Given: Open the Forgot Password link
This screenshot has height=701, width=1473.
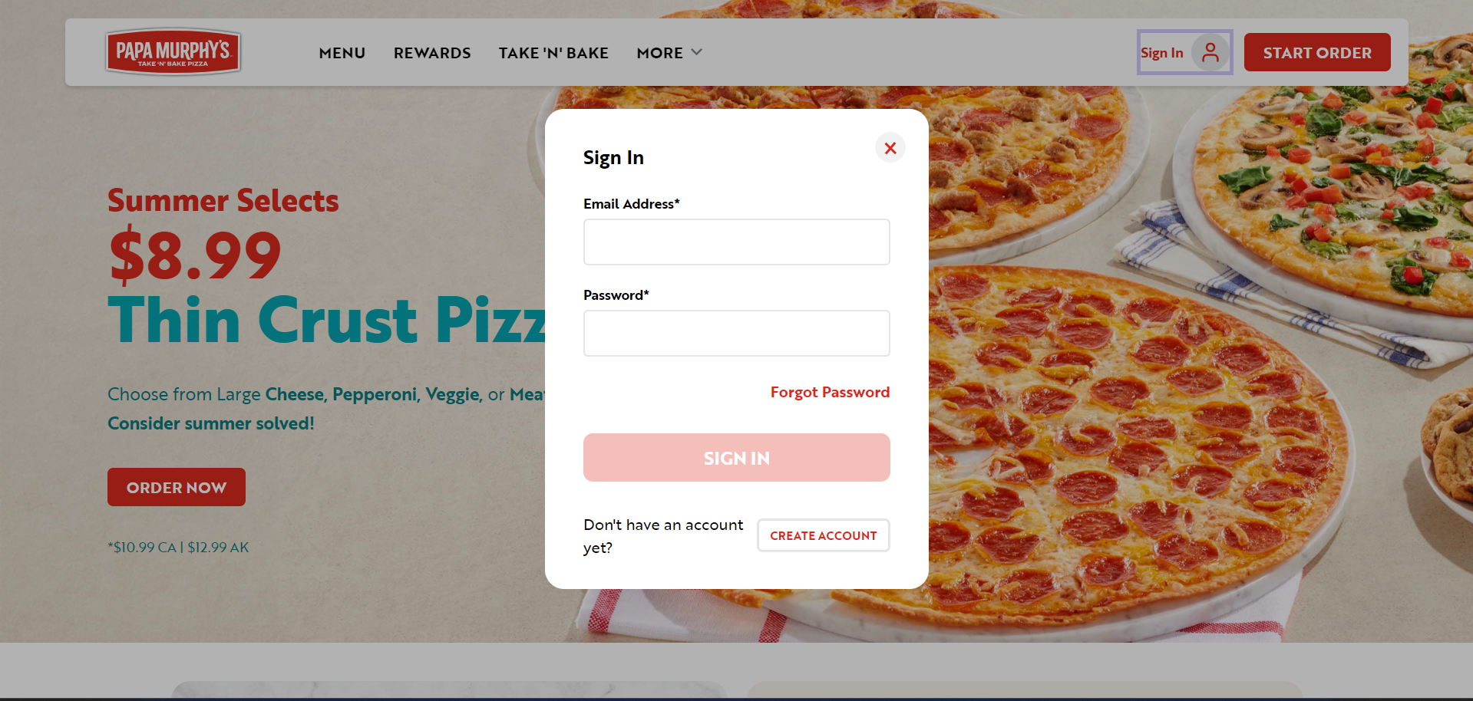Looking at the screenshot, I should (831, 392).
